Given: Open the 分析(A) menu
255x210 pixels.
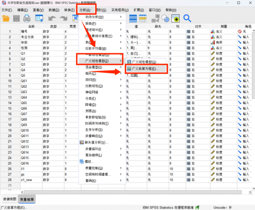Looking at the screenshot, I should (85, 10).
